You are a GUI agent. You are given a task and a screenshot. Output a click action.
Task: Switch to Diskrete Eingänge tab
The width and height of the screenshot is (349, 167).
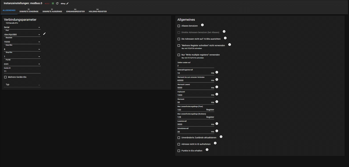point(29,11)
